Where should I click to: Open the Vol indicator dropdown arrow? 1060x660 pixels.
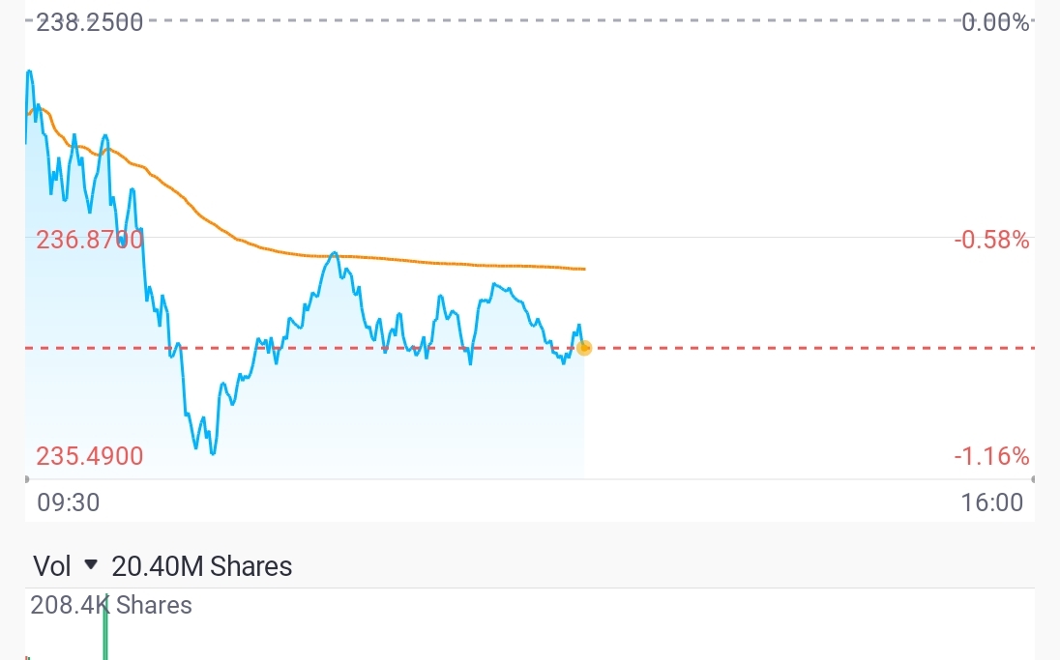(x=92, y=565)
